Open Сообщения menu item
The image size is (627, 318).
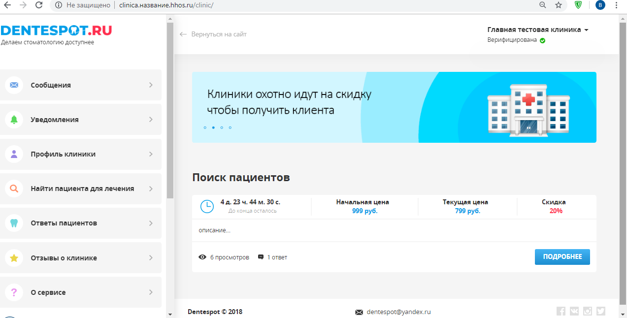81,85
